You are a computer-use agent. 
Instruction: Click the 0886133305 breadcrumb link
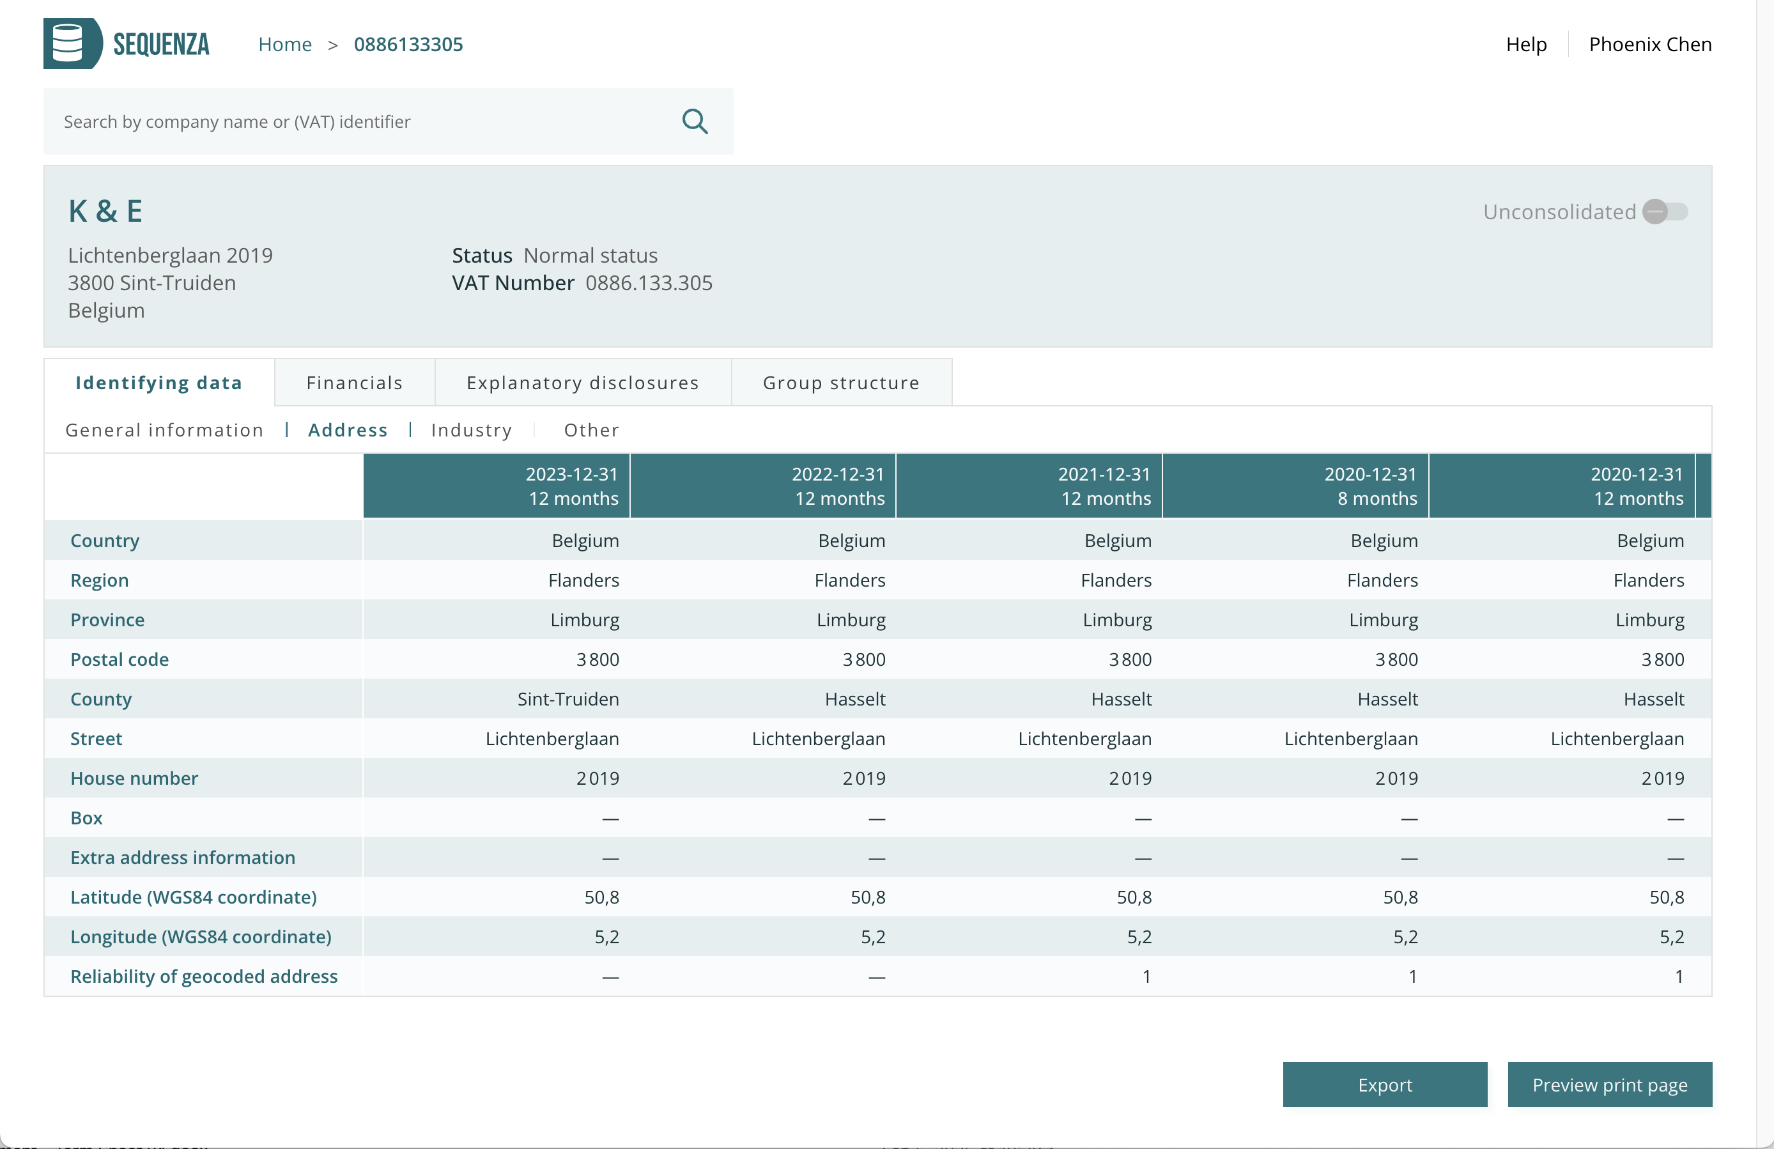click(x=408, y=44)
